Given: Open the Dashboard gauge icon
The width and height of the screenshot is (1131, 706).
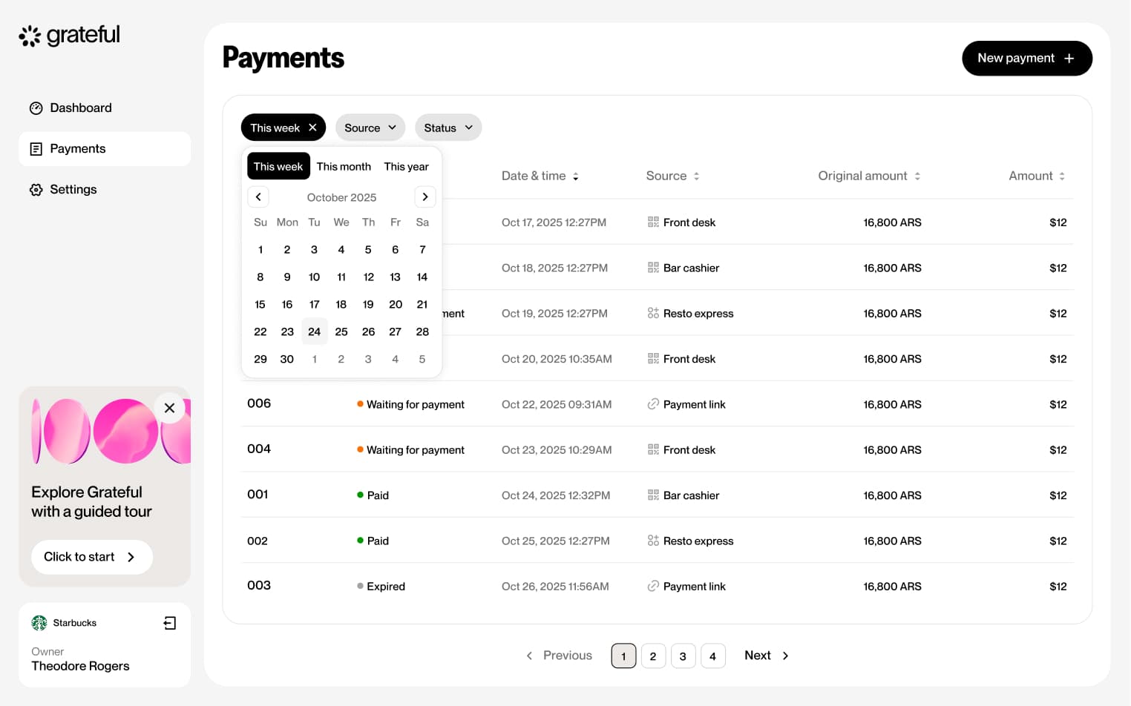Looking at the screenshot, I should 36,108.
